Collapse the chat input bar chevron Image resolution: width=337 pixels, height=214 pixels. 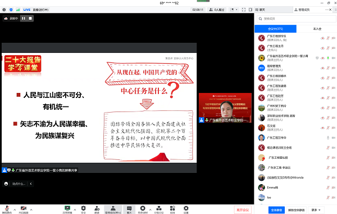pos(31,184)
